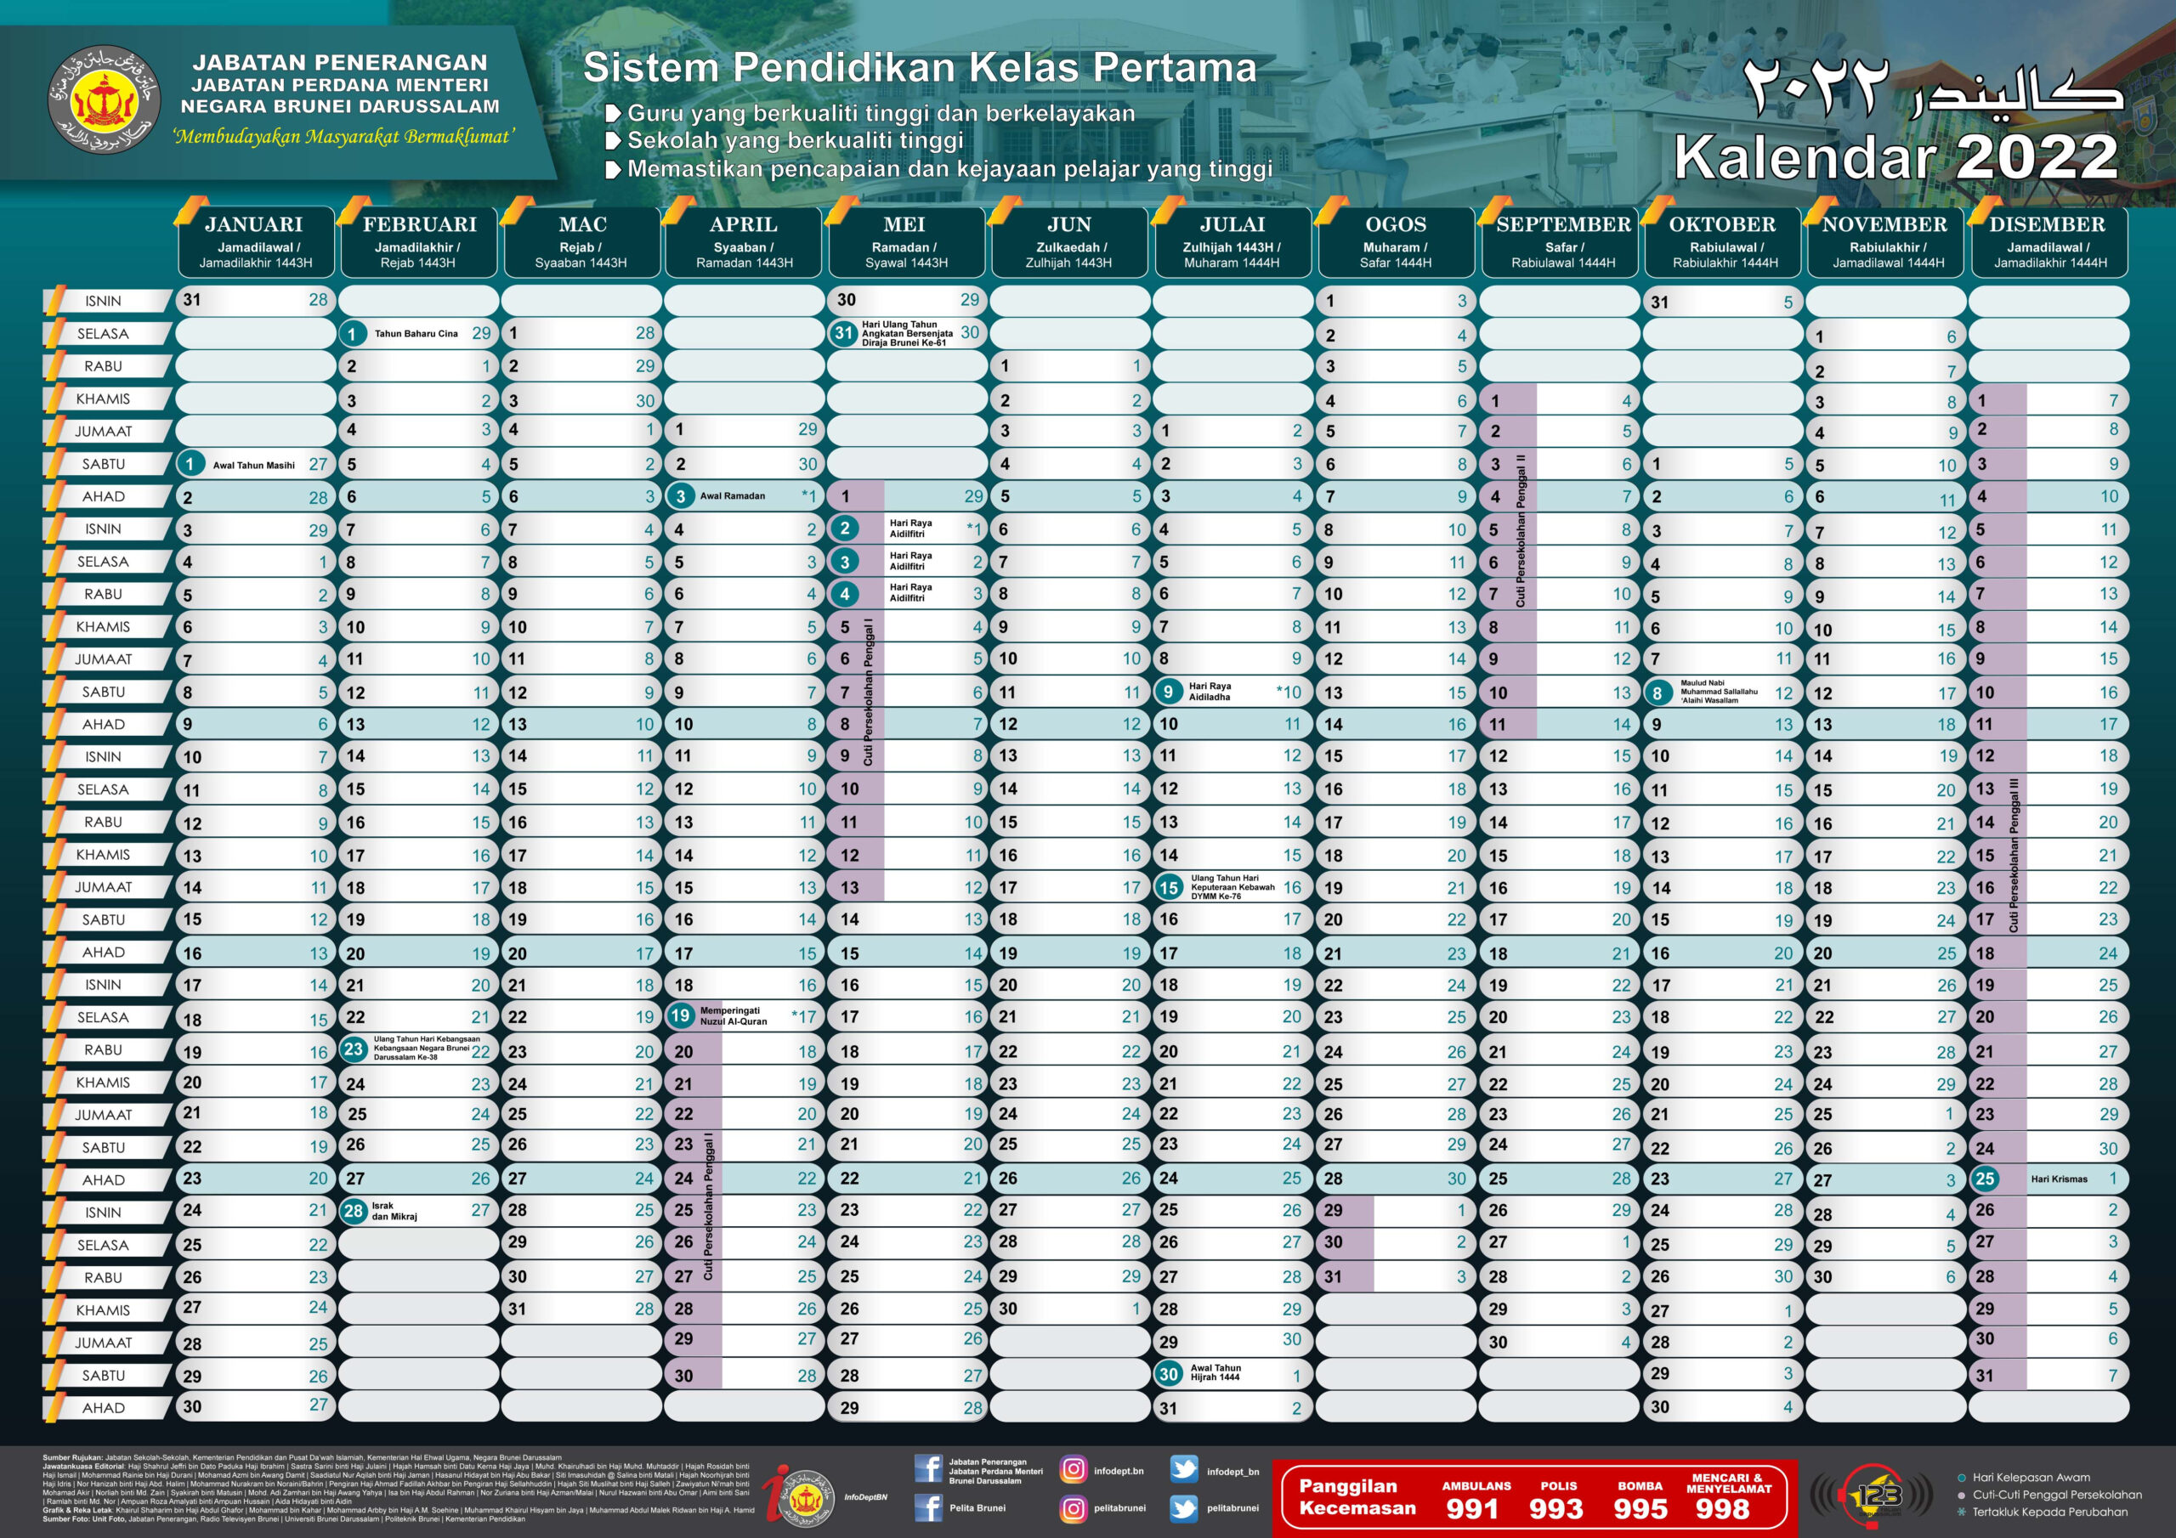Image resolution: width=2176 pixels, height=1538 pixels.
Task: Open the Instagram icon for infodept.bn
Action: 1074,1469
